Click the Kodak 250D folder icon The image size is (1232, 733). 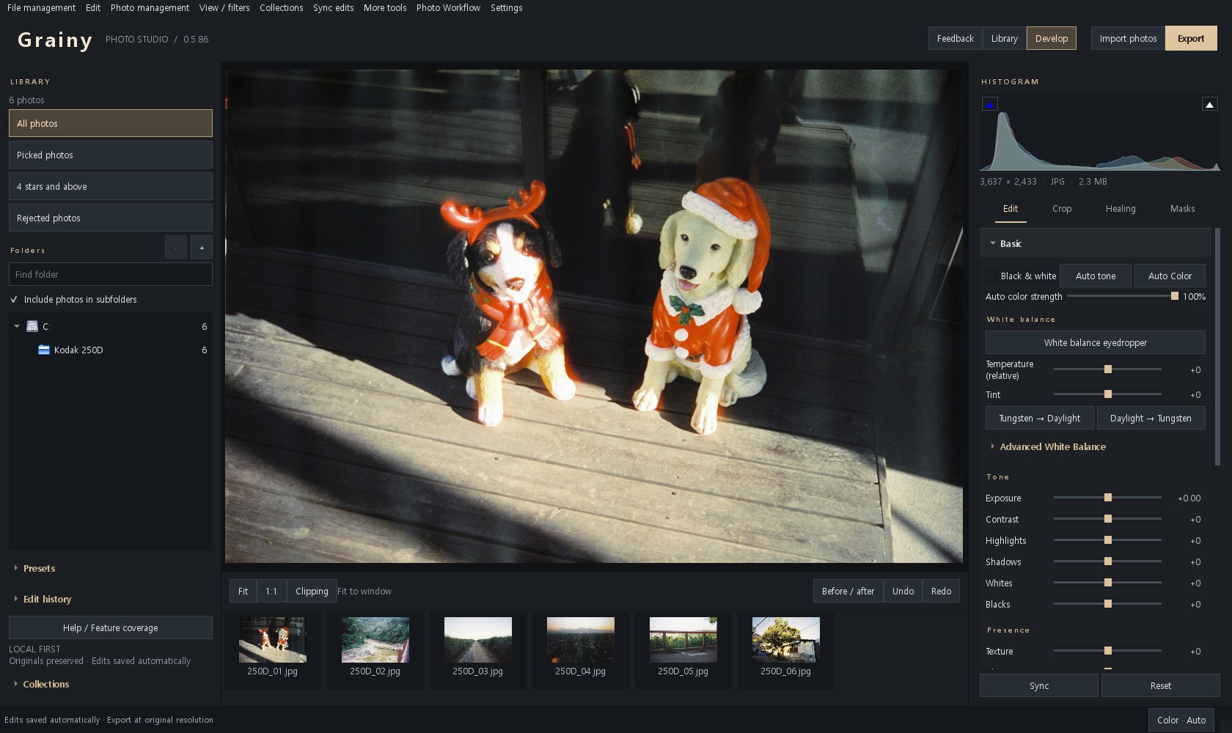44,350
